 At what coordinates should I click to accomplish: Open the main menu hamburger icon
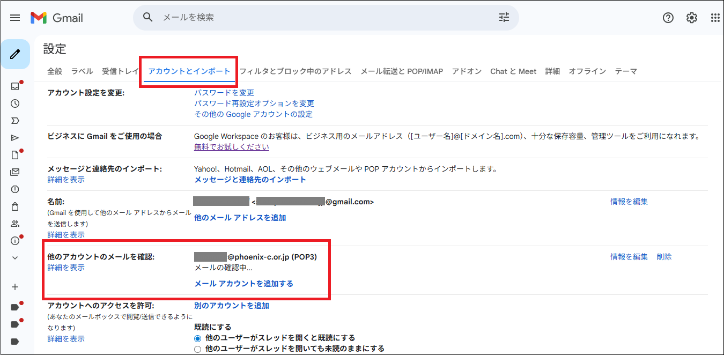tap(15, 18)
